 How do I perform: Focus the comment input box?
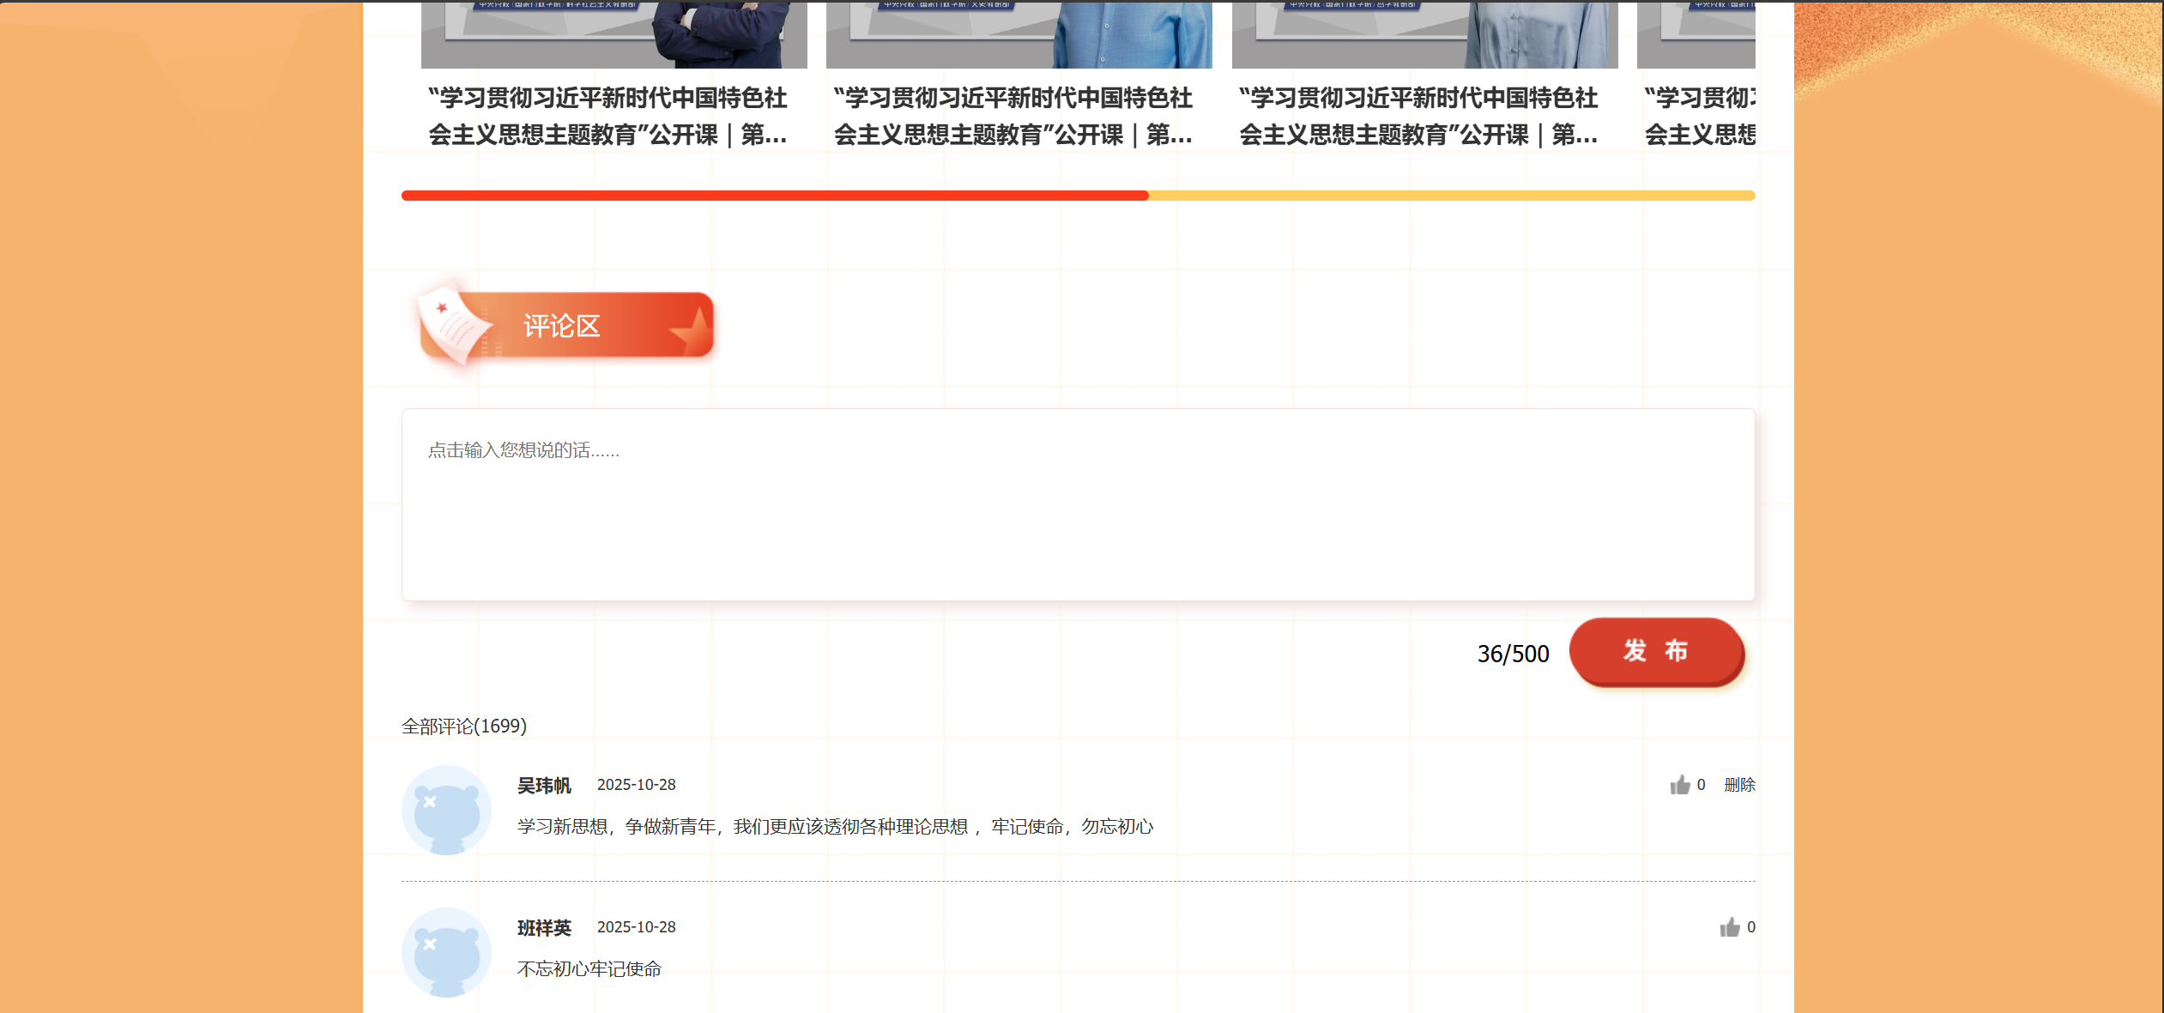(1078, 504)
